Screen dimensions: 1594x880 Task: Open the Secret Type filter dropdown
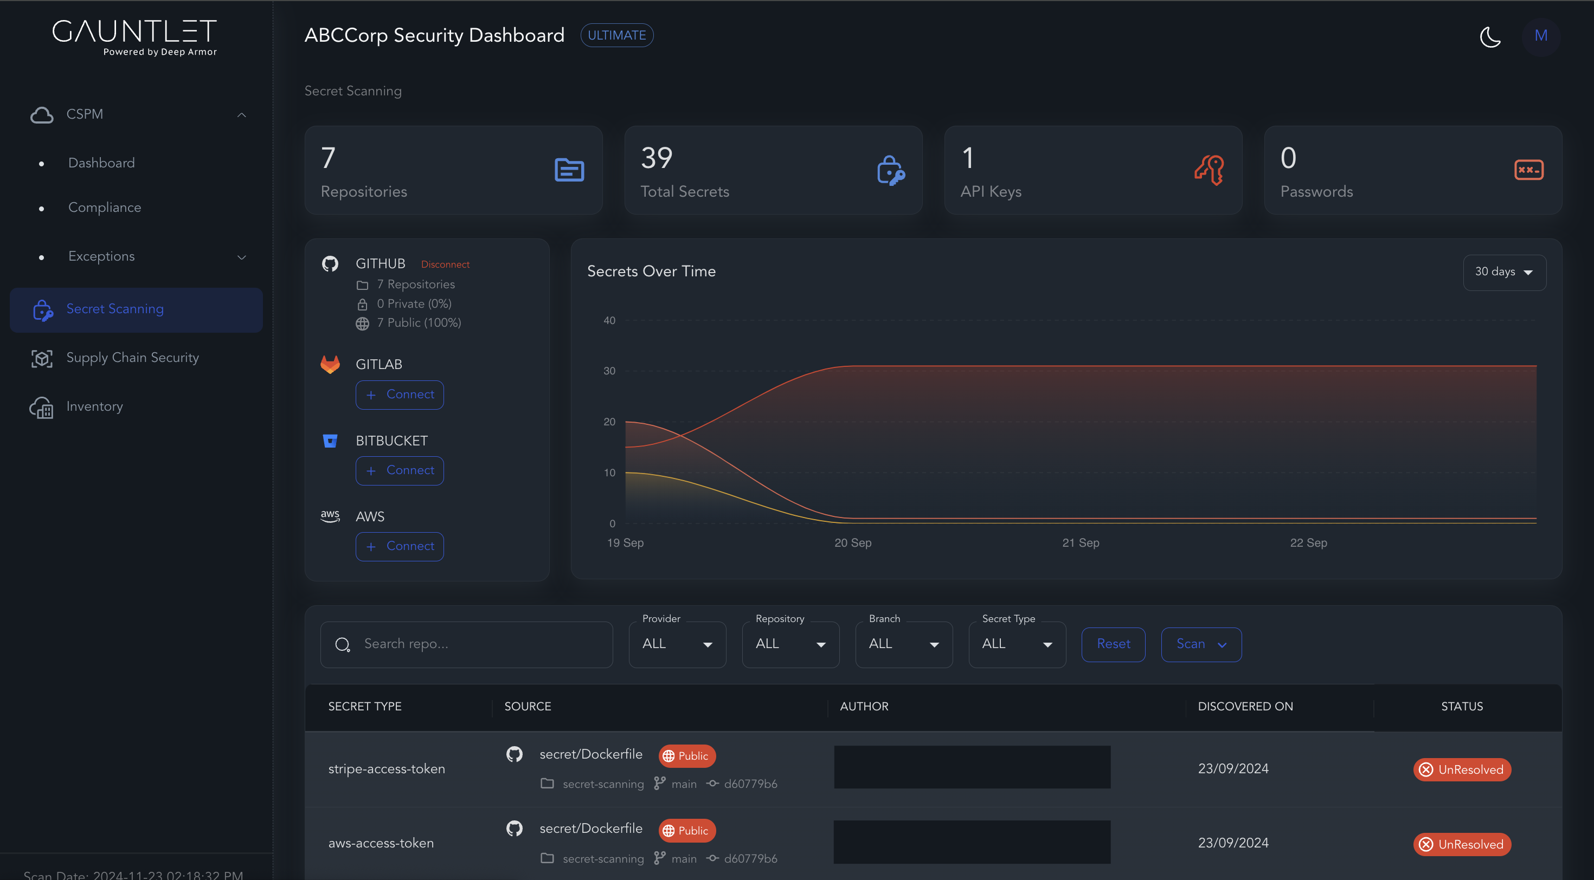pyautogui.click(x=1017, y=644)
